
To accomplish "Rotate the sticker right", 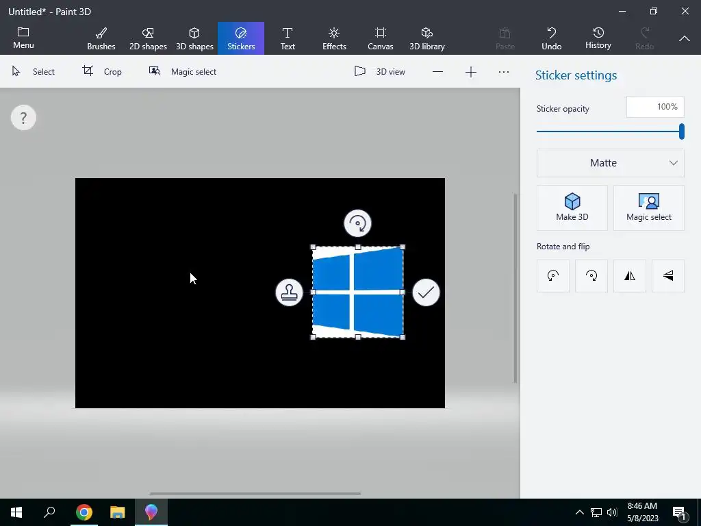I will 591,276.
